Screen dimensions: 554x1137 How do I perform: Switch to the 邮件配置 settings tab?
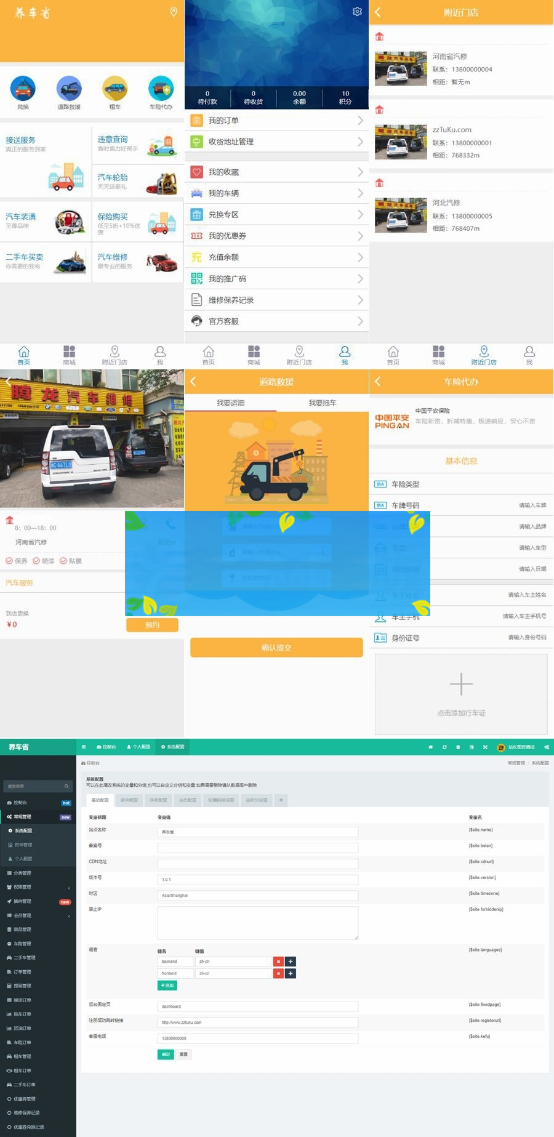[129, 800]
